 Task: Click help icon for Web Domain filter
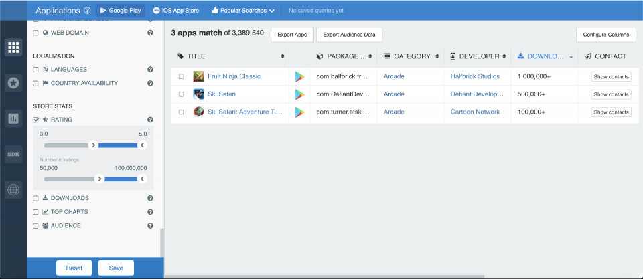tap(150, 33)
